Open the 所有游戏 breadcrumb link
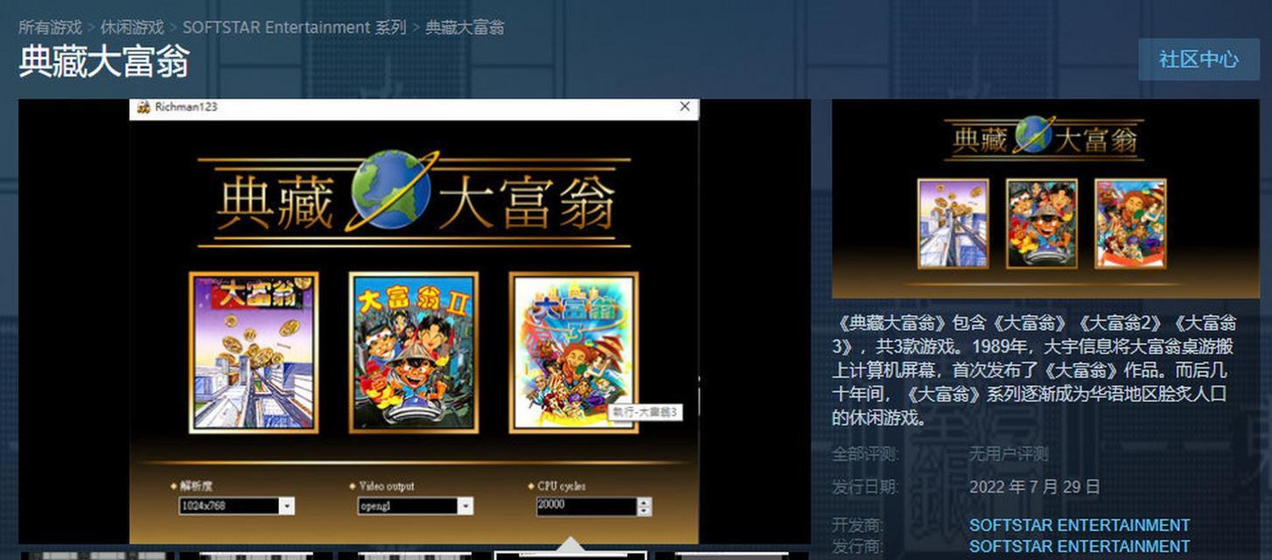 coord(50,27)
